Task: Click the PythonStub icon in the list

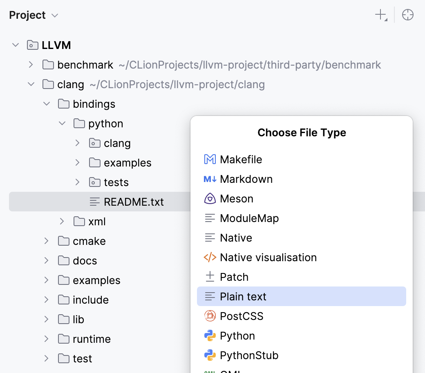Action: click(x=210, y=355)
